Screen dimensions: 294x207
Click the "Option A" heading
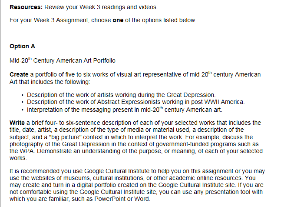pyautogui.click(x=22, y=46)
